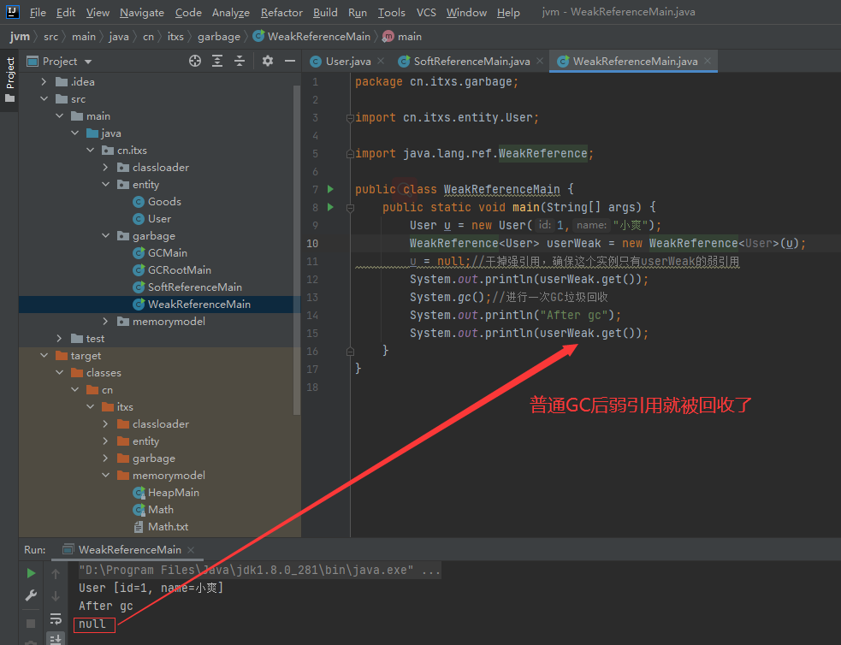Open the Project tool window side tab
The height and width of the screenshot is (645, 841).
pyautogui.click(x=9, y=80)
